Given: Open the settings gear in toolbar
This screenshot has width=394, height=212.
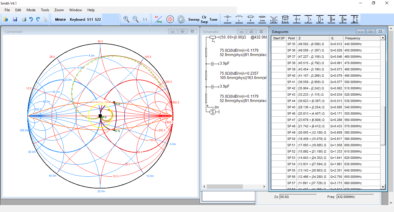Looking at the screenshot, I should [x=181, y=19].
